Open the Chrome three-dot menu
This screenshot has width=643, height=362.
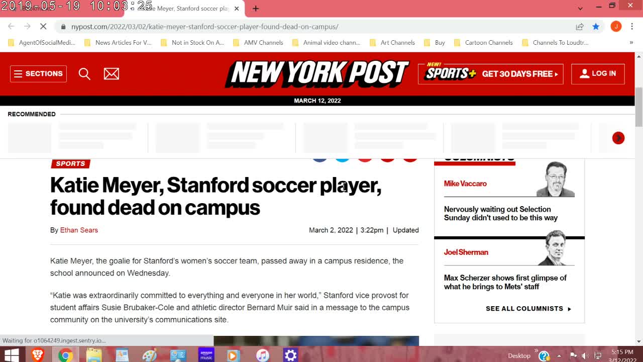click(632, 26)
